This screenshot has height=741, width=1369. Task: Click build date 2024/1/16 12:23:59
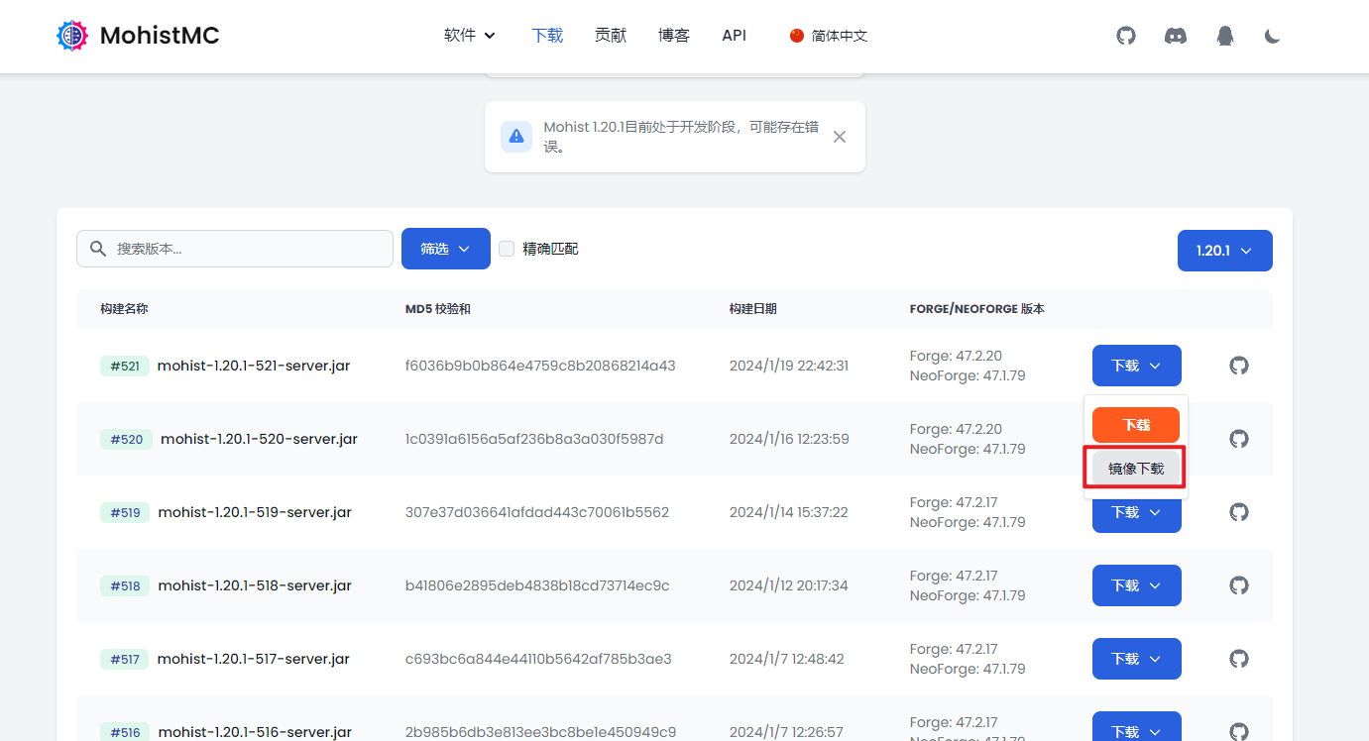coord(789,439)
